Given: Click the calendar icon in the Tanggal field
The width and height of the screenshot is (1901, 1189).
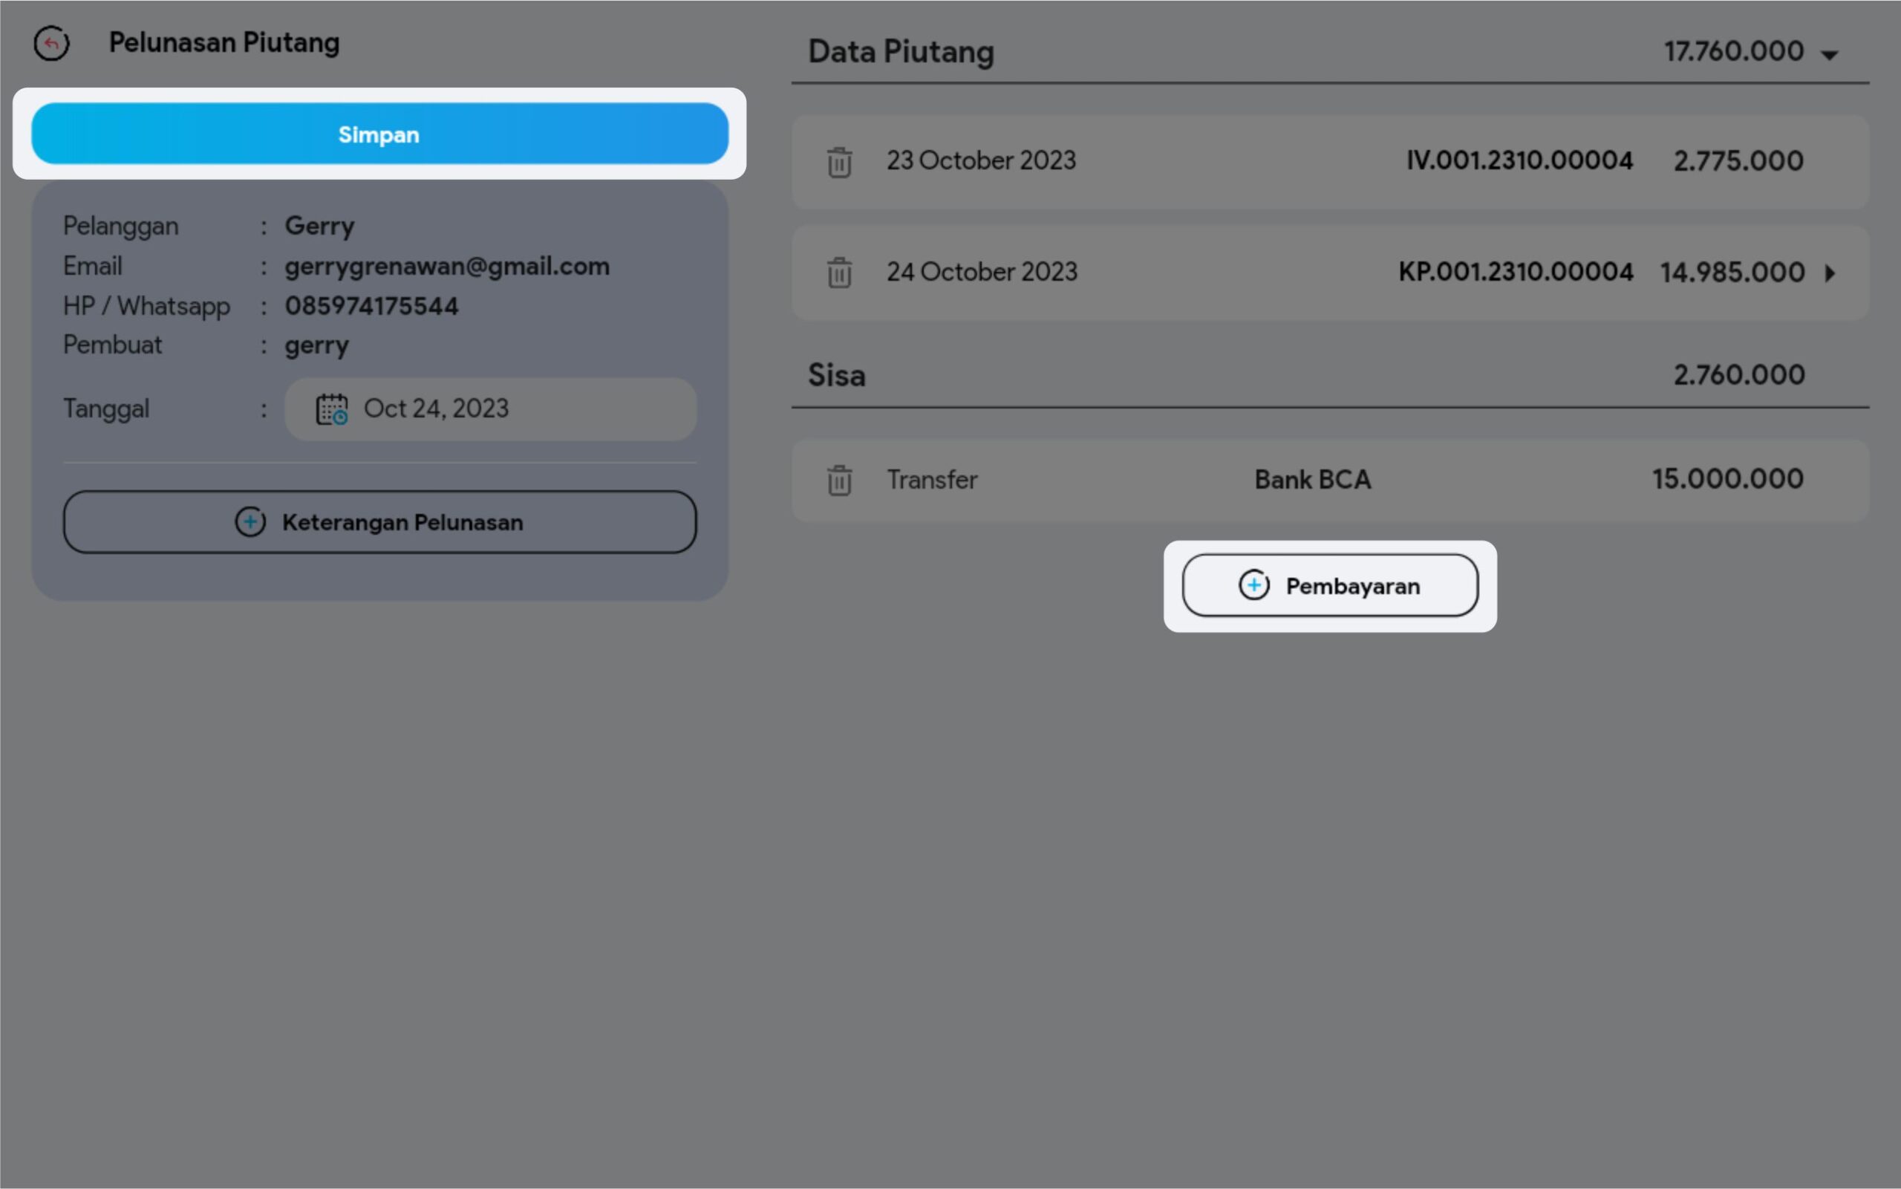Looking at the screenshot, I should pos(332,409).
